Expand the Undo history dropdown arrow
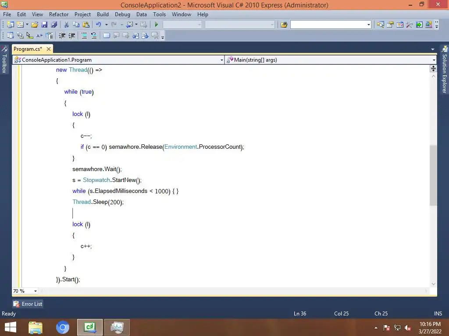 (106, 24)
